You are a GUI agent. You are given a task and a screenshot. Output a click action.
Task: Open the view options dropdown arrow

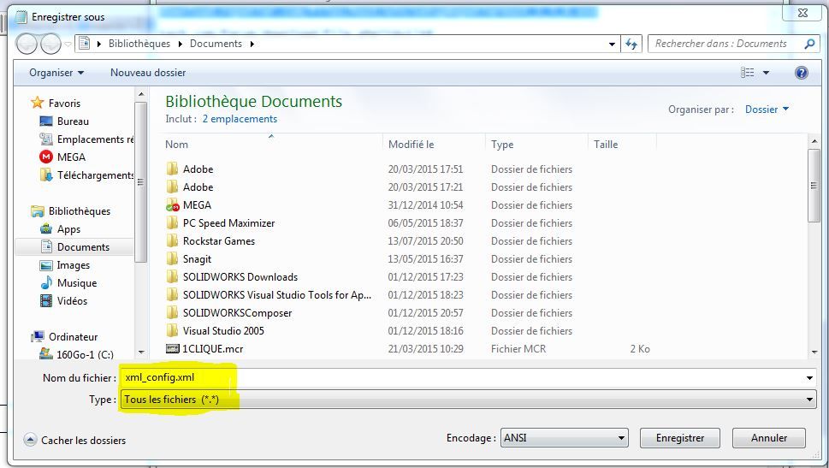[x=766, y=73]
